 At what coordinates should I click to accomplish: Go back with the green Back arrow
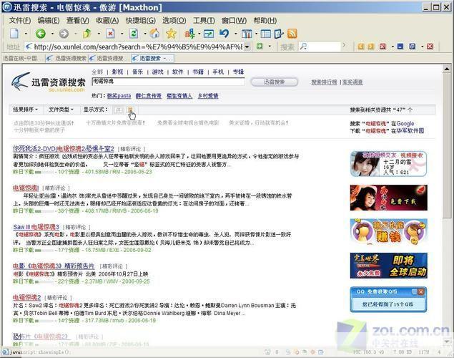point(41,34)
